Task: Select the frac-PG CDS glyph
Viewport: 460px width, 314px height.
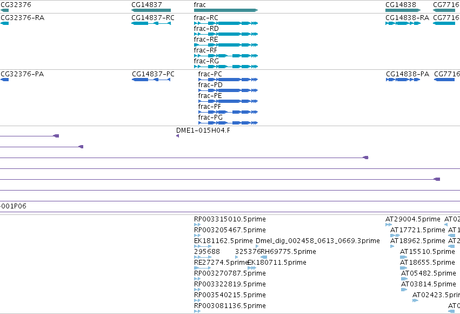Action: click(x=228, y=123)
